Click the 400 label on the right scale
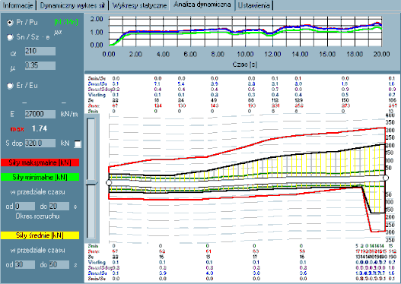Image resolution: width=401 pixels, height=284 pixels. tap(390, 115)
